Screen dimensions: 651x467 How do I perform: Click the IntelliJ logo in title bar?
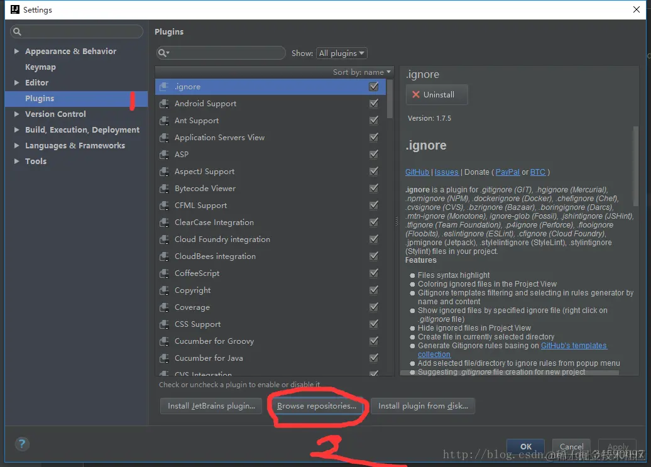(15, 9)
